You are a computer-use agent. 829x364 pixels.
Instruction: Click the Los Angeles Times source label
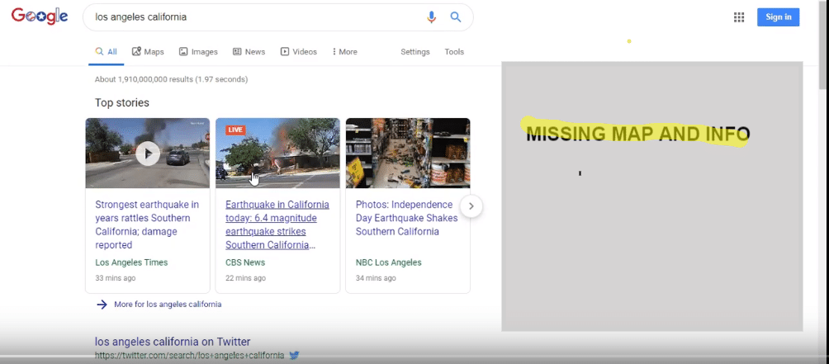click(x=131, y=262)
